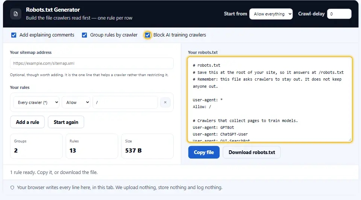Screen dimensions: 361x200
Task: Click the resize handle of the robots.txt textarea
Action: [x=350, y=140]
